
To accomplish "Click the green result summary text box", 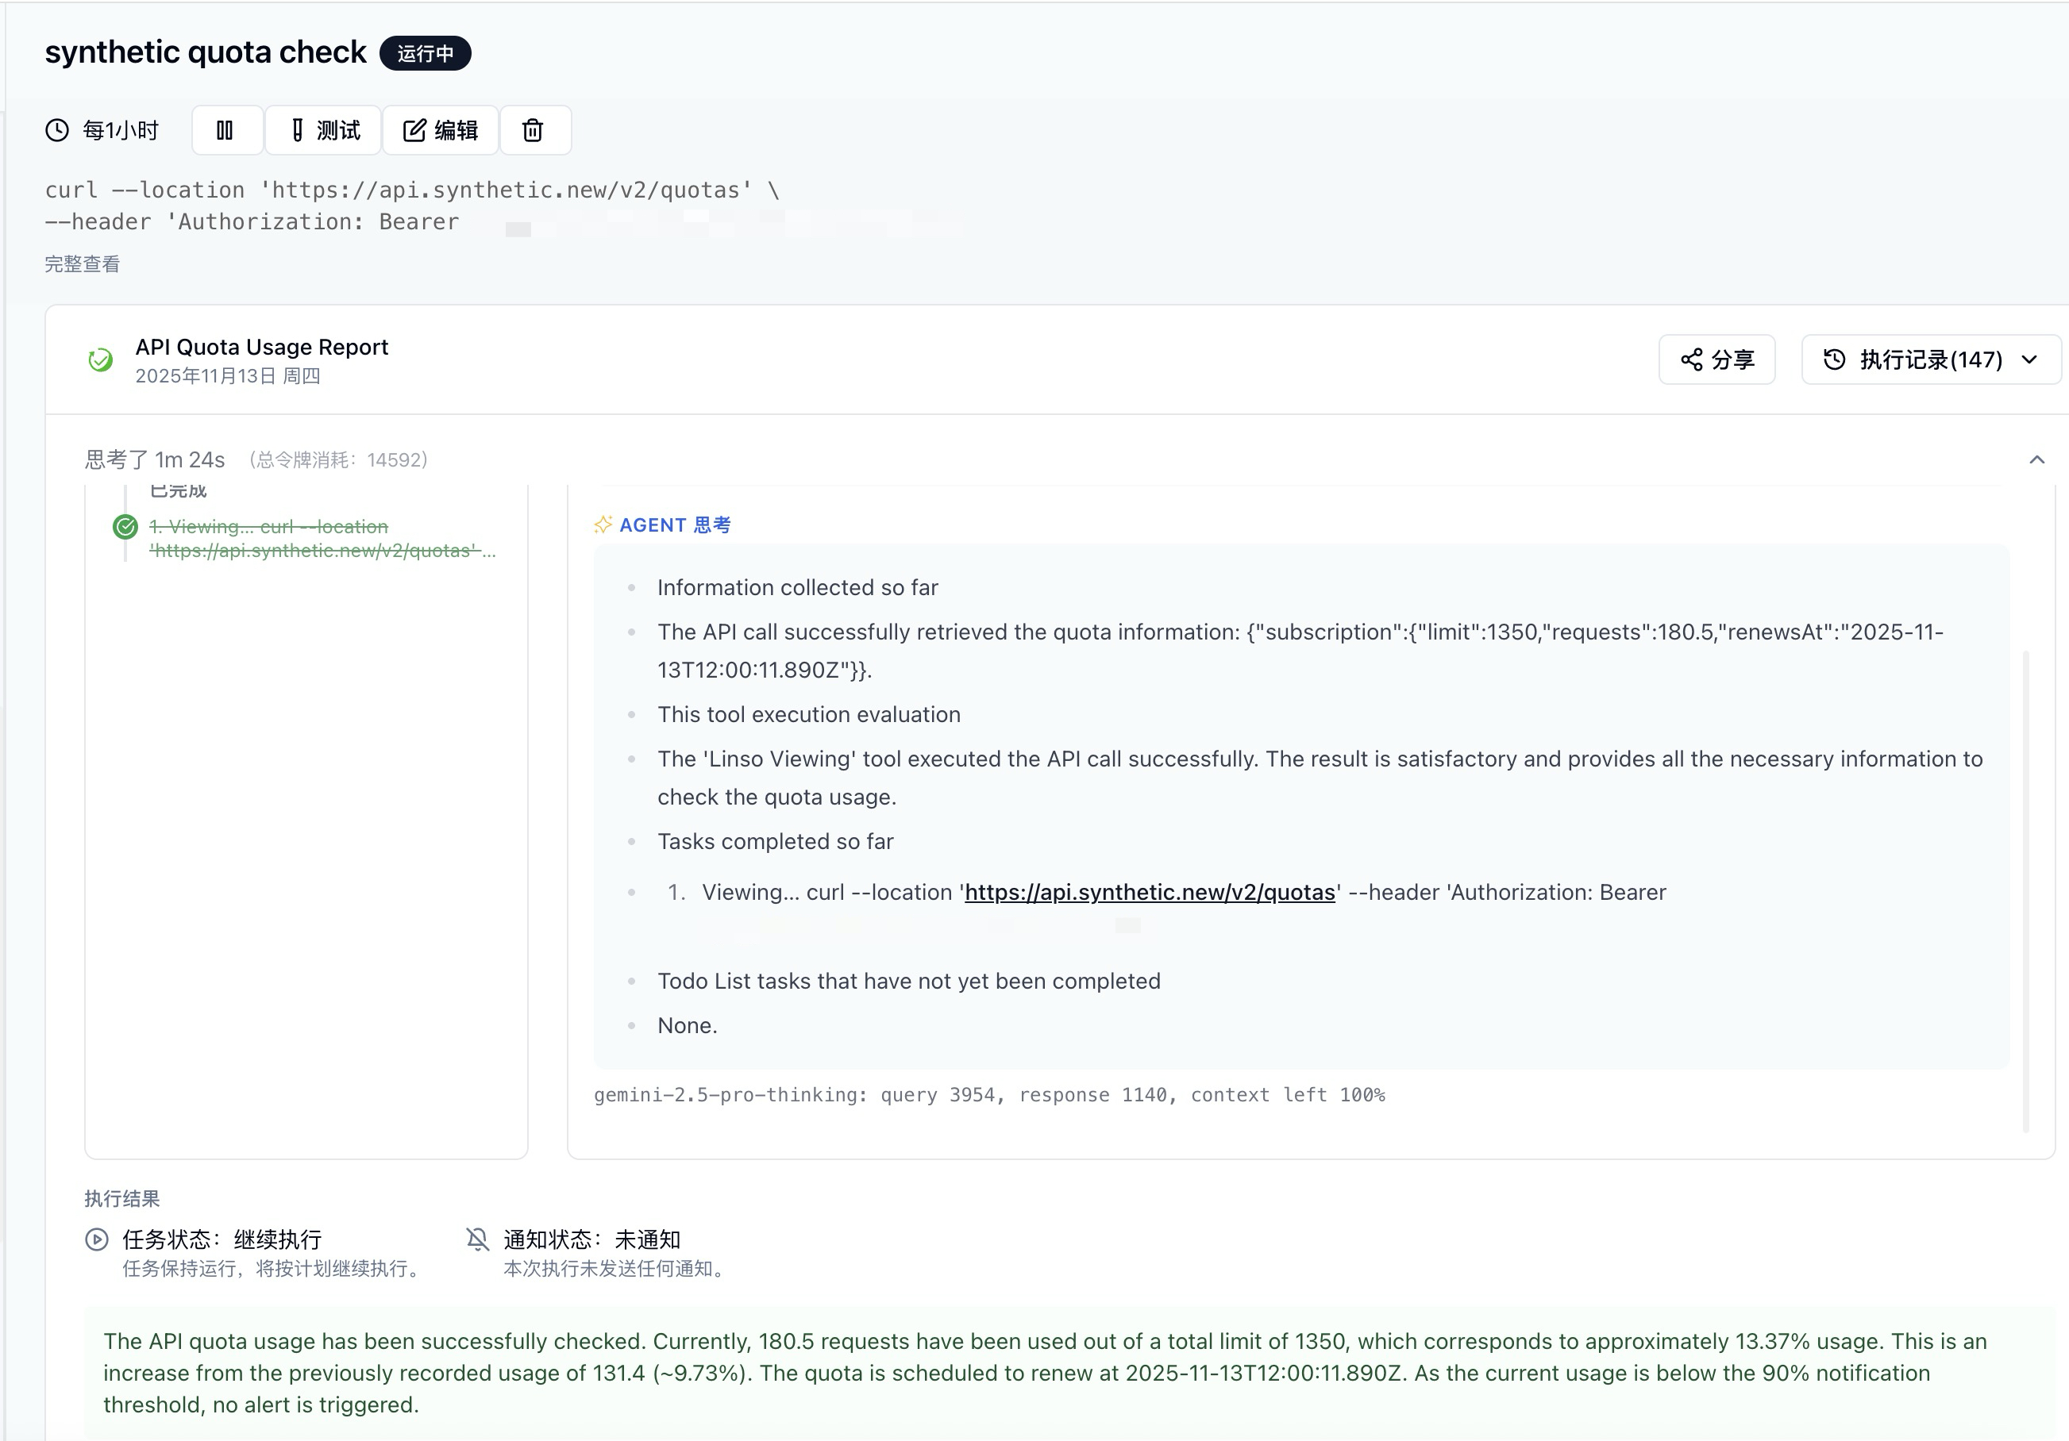I will 1068,1373.
